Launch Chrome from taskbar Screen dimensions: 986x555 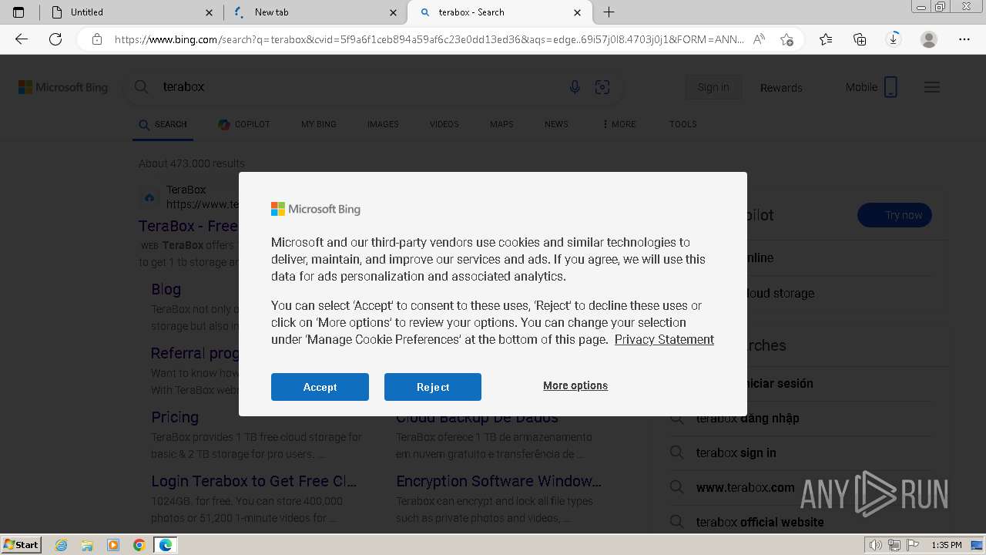(139, 545)
